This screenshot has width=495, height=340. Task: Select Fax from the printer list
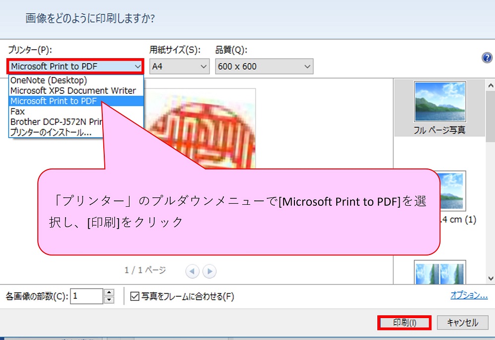pyautogui.click(x=18, y=112)
